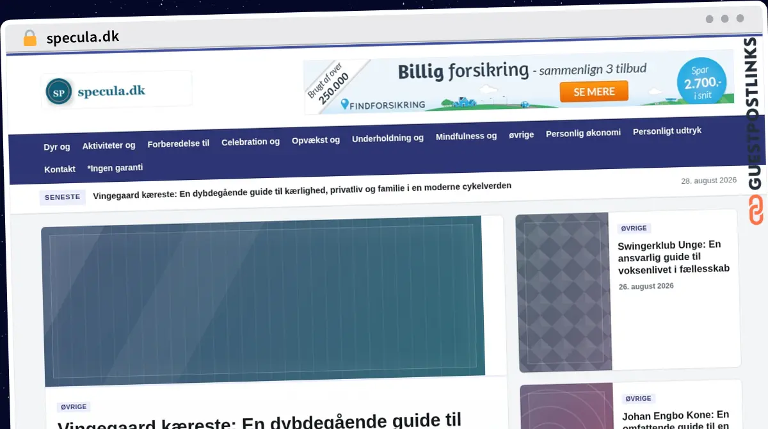The image size is (768, 429).
Task: Open the Swingerklub Unge article link
Action: pos(673,257)
